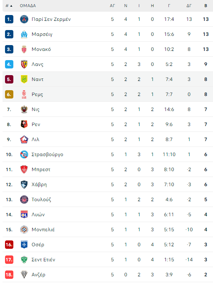Open the Παρί Σεν Ζερμέν team link
Image resolution: width=213 pixels, height=283 pixels.
(51, 19)
